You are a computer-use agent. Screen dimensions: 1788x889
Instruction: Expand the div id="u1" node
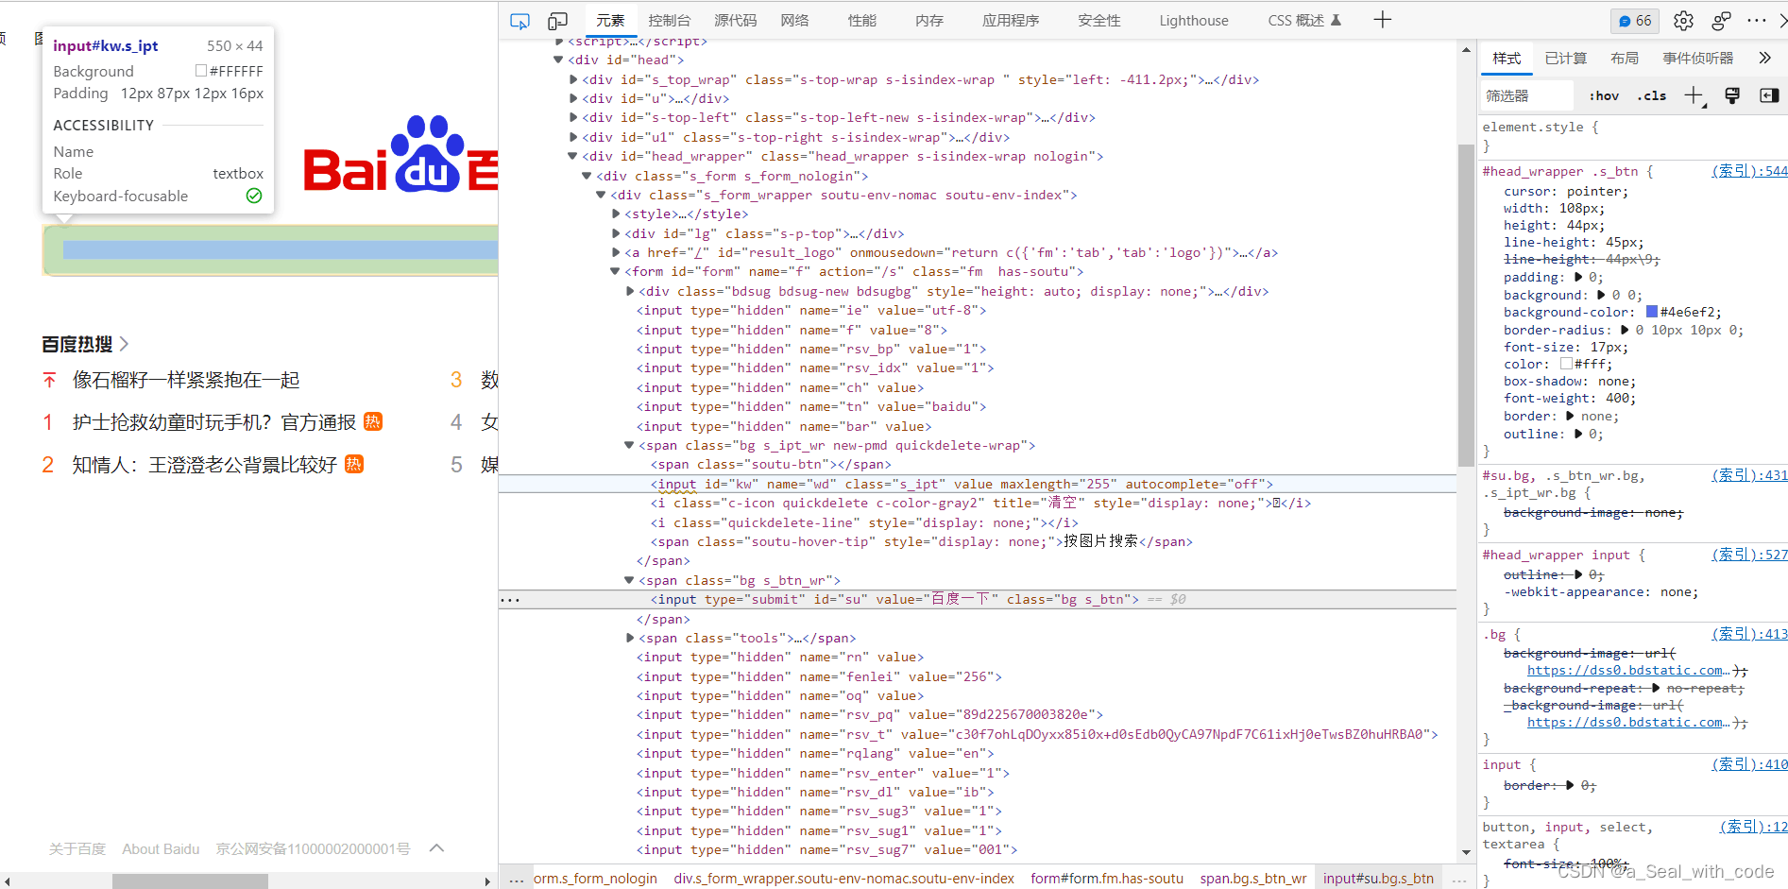573,137
